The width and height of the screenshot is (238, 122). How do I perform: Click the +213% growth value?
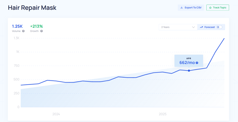click(37, 26)
